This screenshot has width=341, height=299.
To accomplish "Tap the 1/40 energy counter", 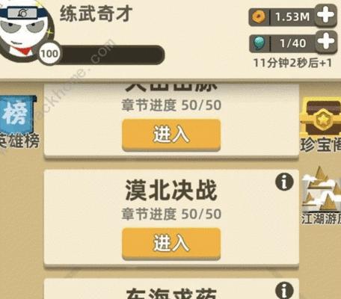I will pyautogui.click(x=292, y=43).
